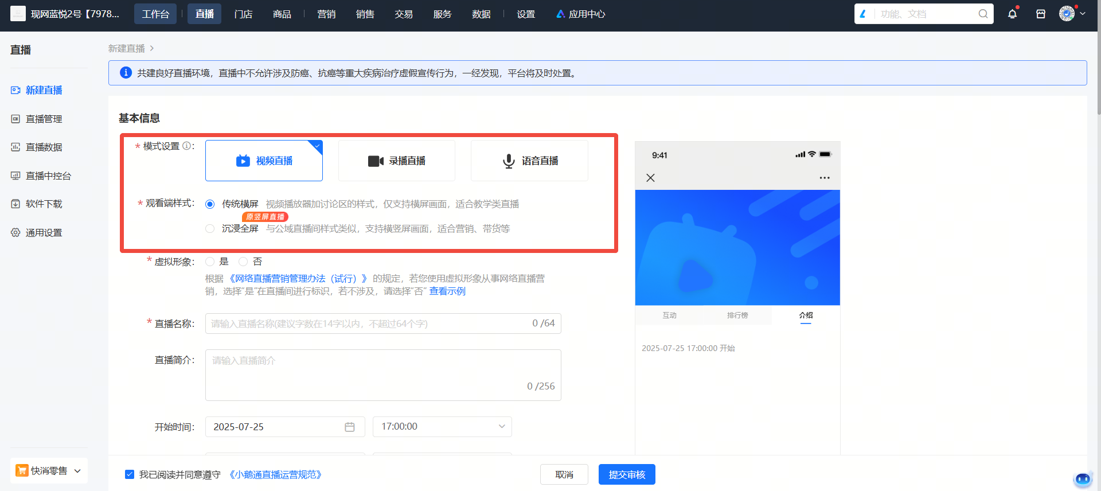Go to 直播数据 in sidebar
This screenshot has height=491, width=1101.
tap(44, 147)
